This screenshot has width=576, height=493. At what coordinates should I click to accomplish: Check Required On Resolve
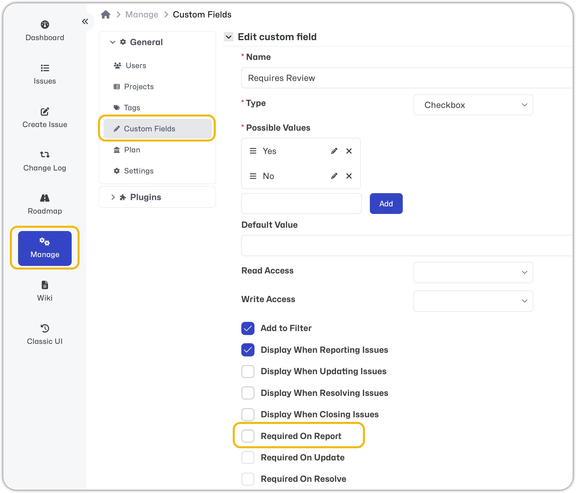[x=248, y=479]
